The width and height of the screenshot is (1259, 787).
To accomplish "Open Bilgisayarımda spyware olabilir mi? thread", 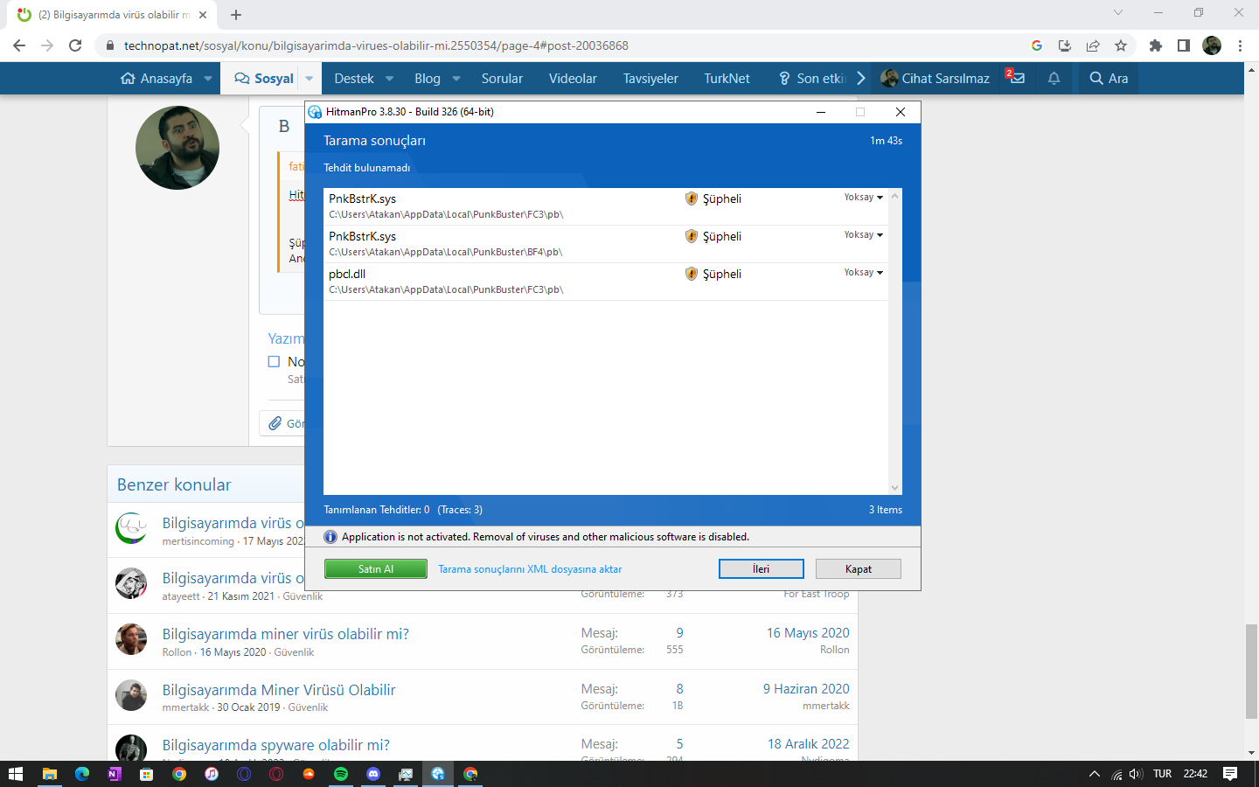I will tap(275, 745).
